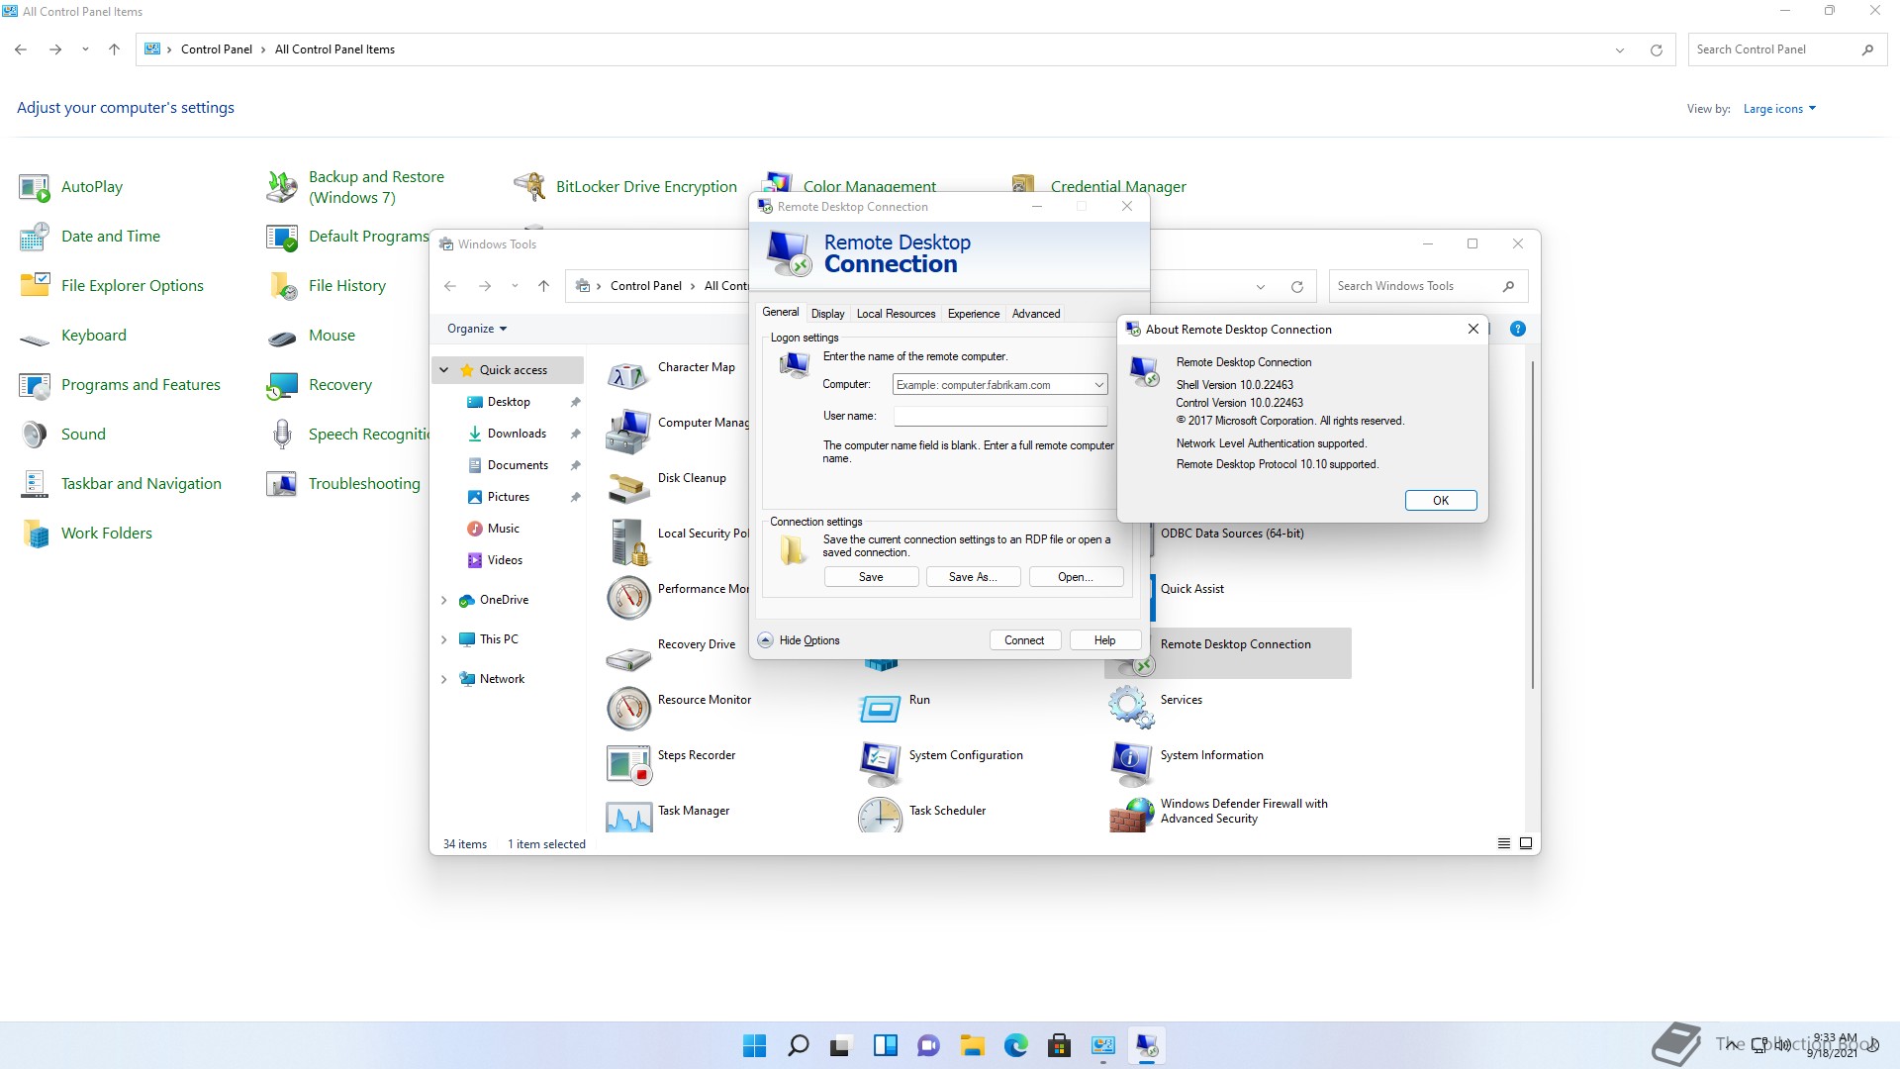This screenshot has width=1900, height=1069.
Task: Open Work Folders icon
Action: point(35,534)
